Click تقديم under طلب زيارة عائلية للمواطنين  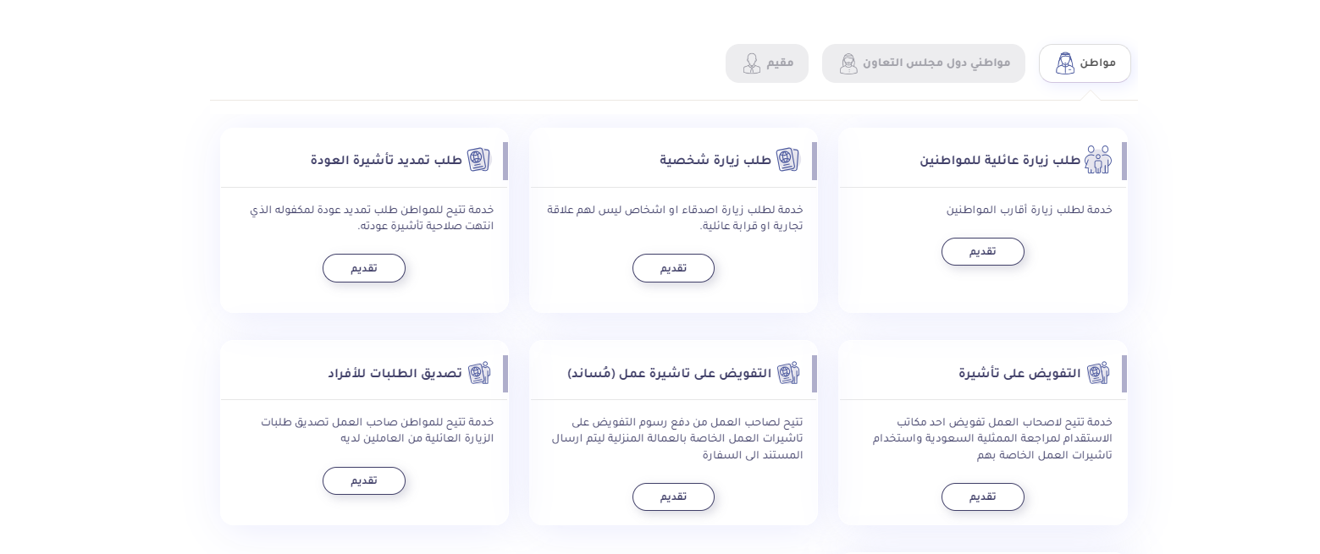point(983,251)
